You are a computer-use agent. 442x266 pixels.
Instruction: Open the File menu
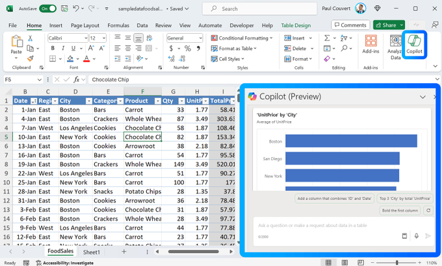(12, 25)
